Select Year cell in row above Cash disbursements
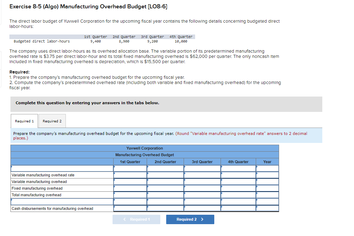This screenshot has width=354, height=236. (x=267, y=201)
